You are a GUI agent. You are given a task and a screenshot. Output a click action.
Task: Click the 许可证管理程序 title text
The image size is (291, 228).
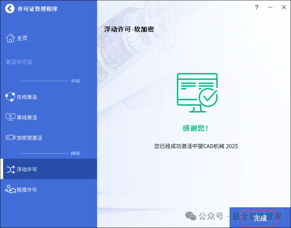tap(37, 9)
